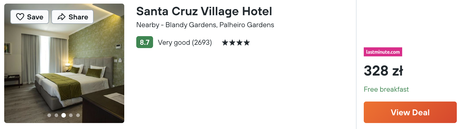The width and height of the screenshot is (461, 129).
Task: Select the second photo carousel dot
Action: (x=56, y=115)
